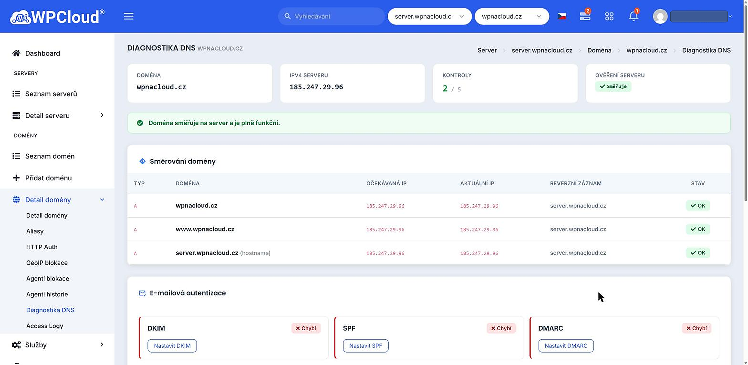Open HTTP Auth submenu item

point(42,247)
